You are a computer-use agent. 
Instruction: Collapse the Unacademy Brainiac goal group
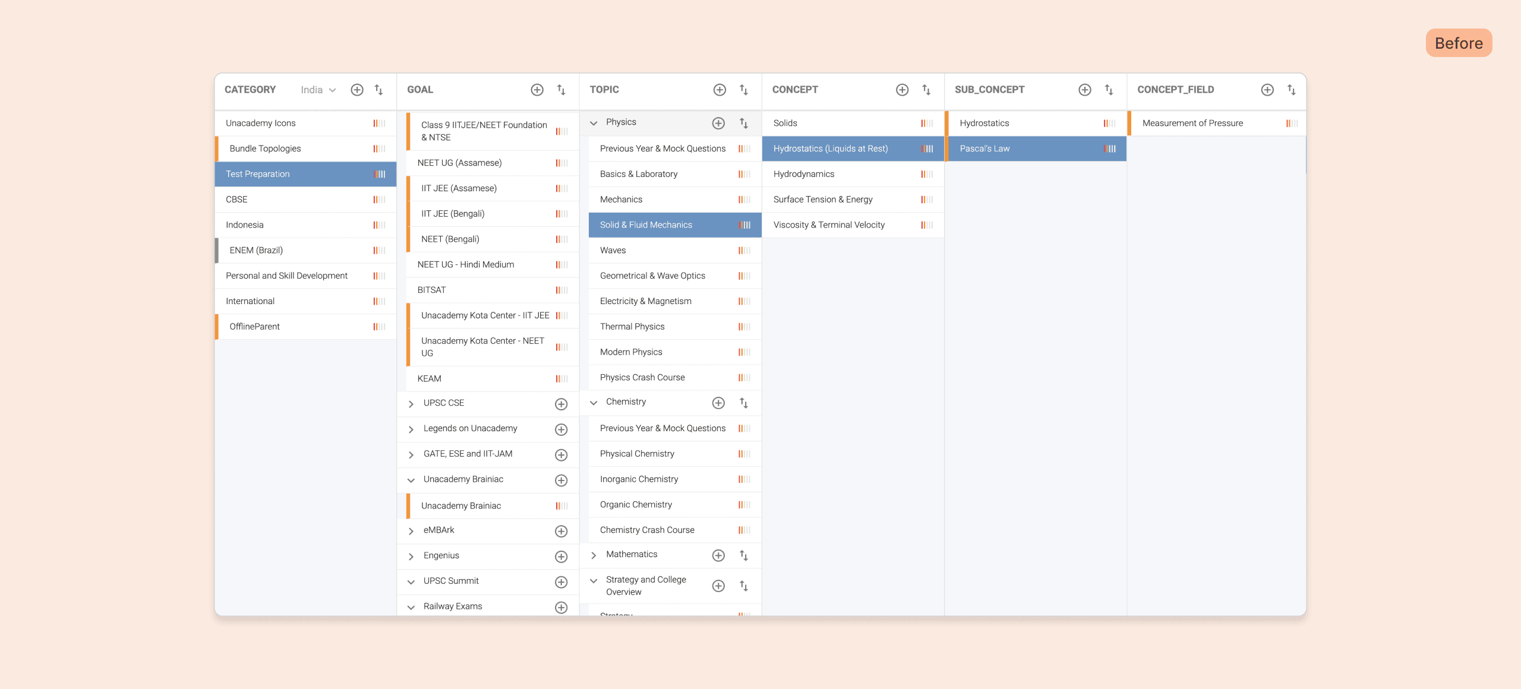pos(411,480)
